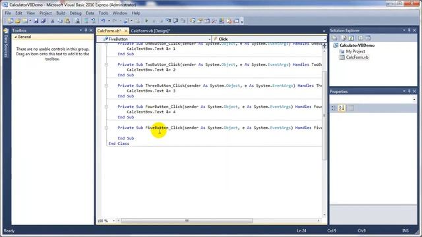
Task: Click the Add New Item icon
Action: pyautogui.click(x=25, y=21)
